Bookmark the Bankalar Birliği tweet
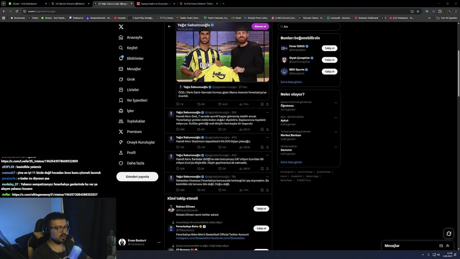The height and width of the screenshot is (259, 460). 262,168
